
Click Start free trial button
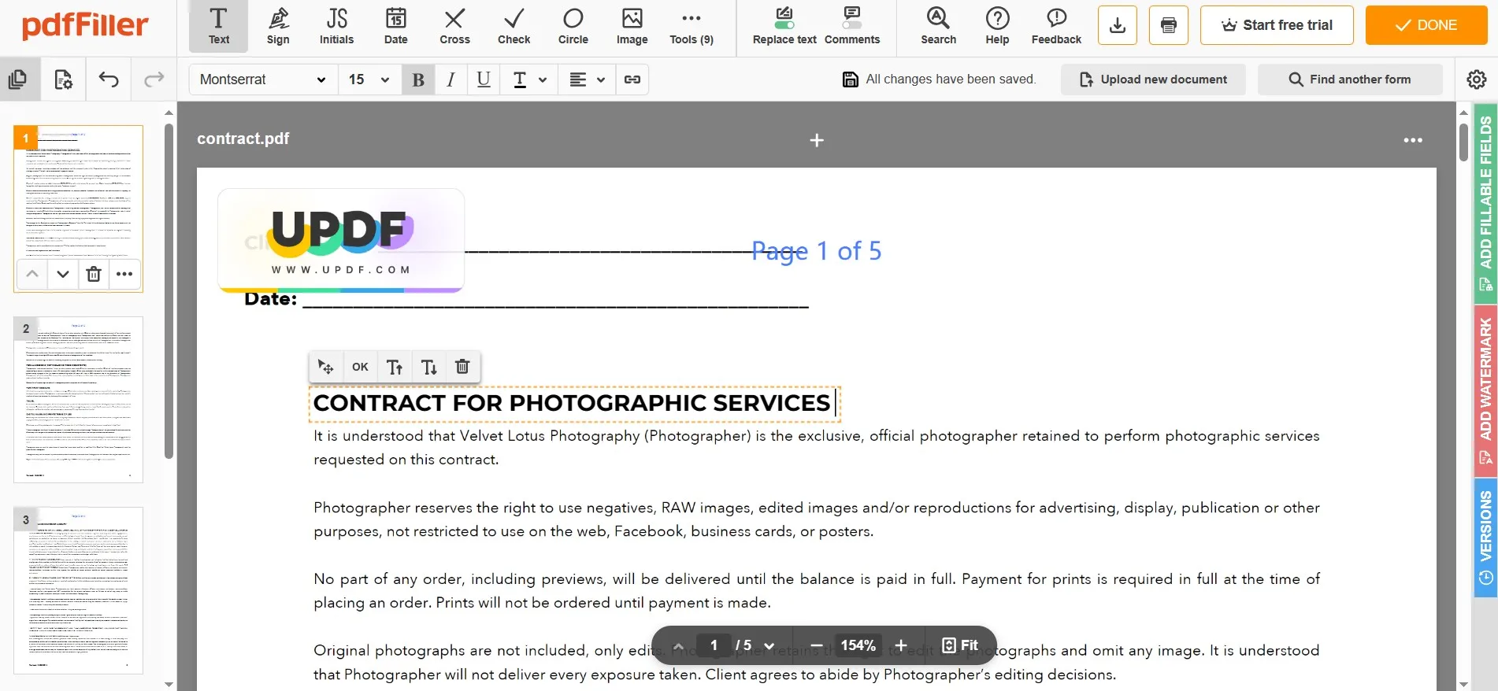1276,25
